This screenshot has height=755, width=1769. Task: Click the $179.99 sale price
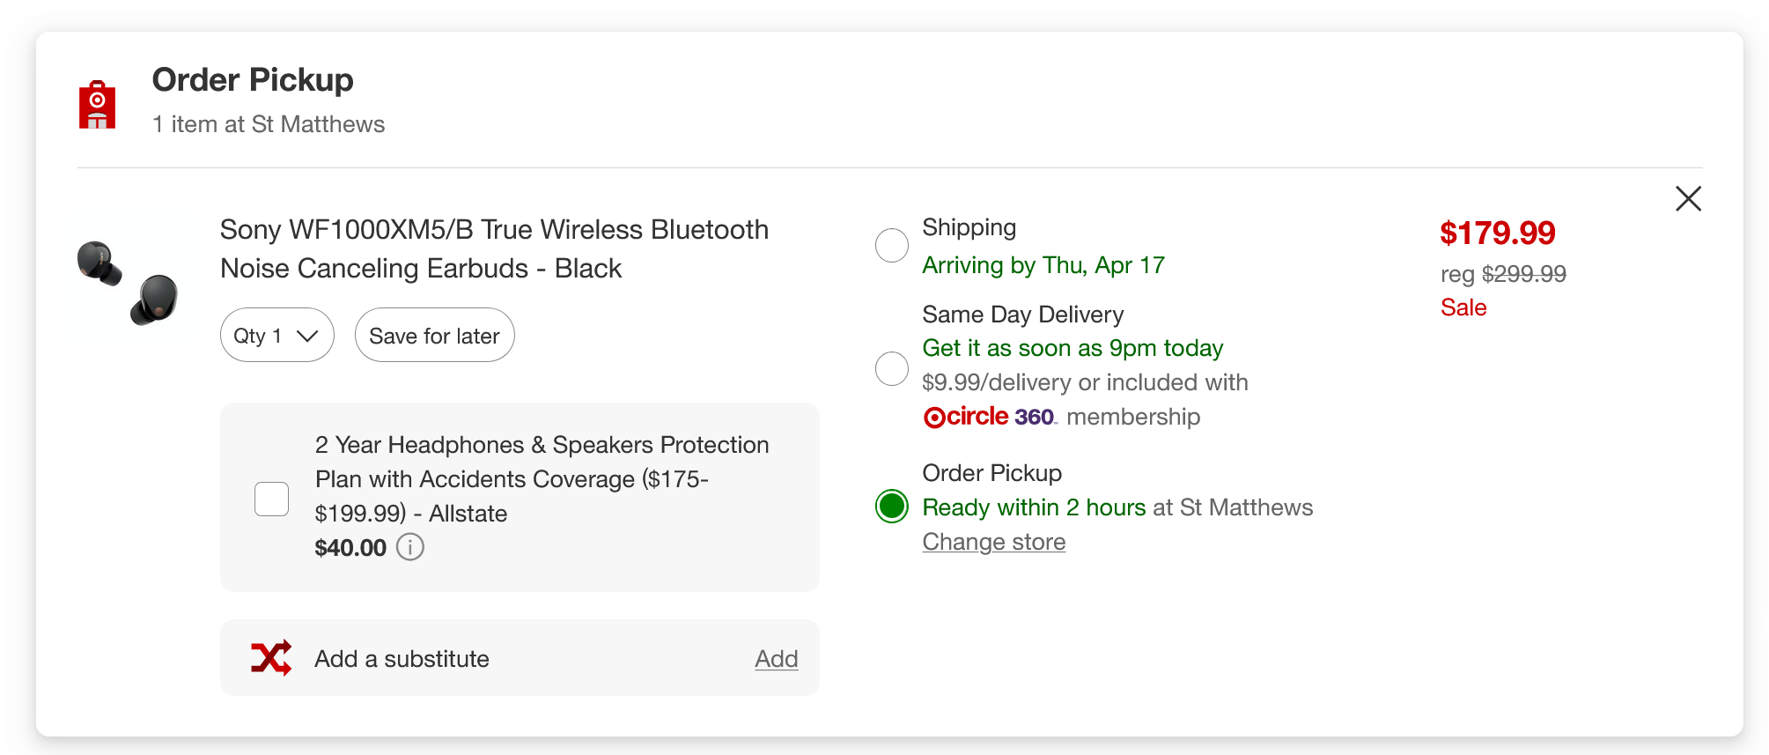[1497, 233]
